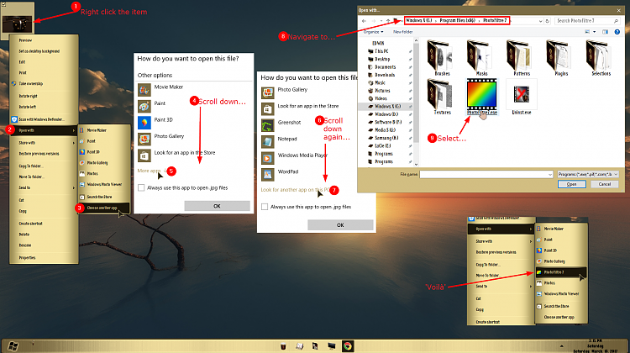Select Photo Filtre 7 in Open with submenu
This screenshot has height=353, width=630.
pos(561,272)
